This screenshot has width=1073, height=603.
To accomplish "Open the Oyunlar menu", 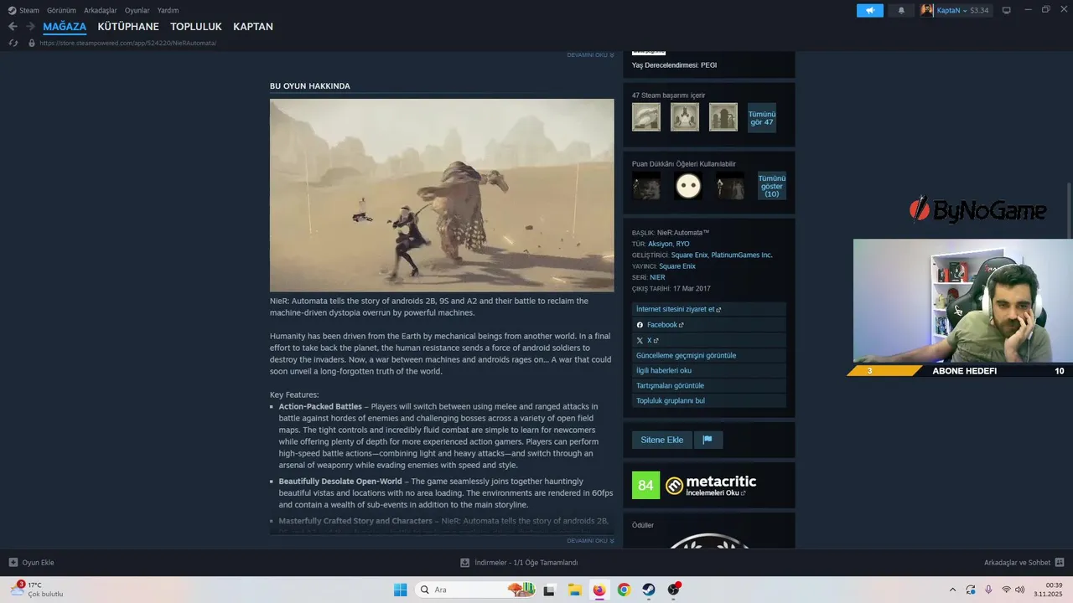I will pos(137,10).
